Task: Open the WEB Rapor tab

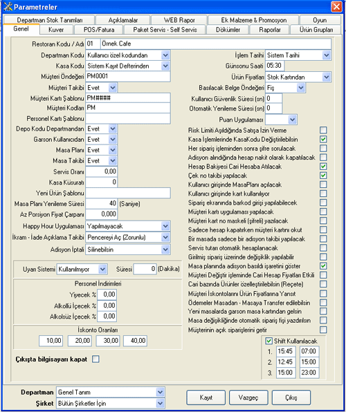Action: 179,20
